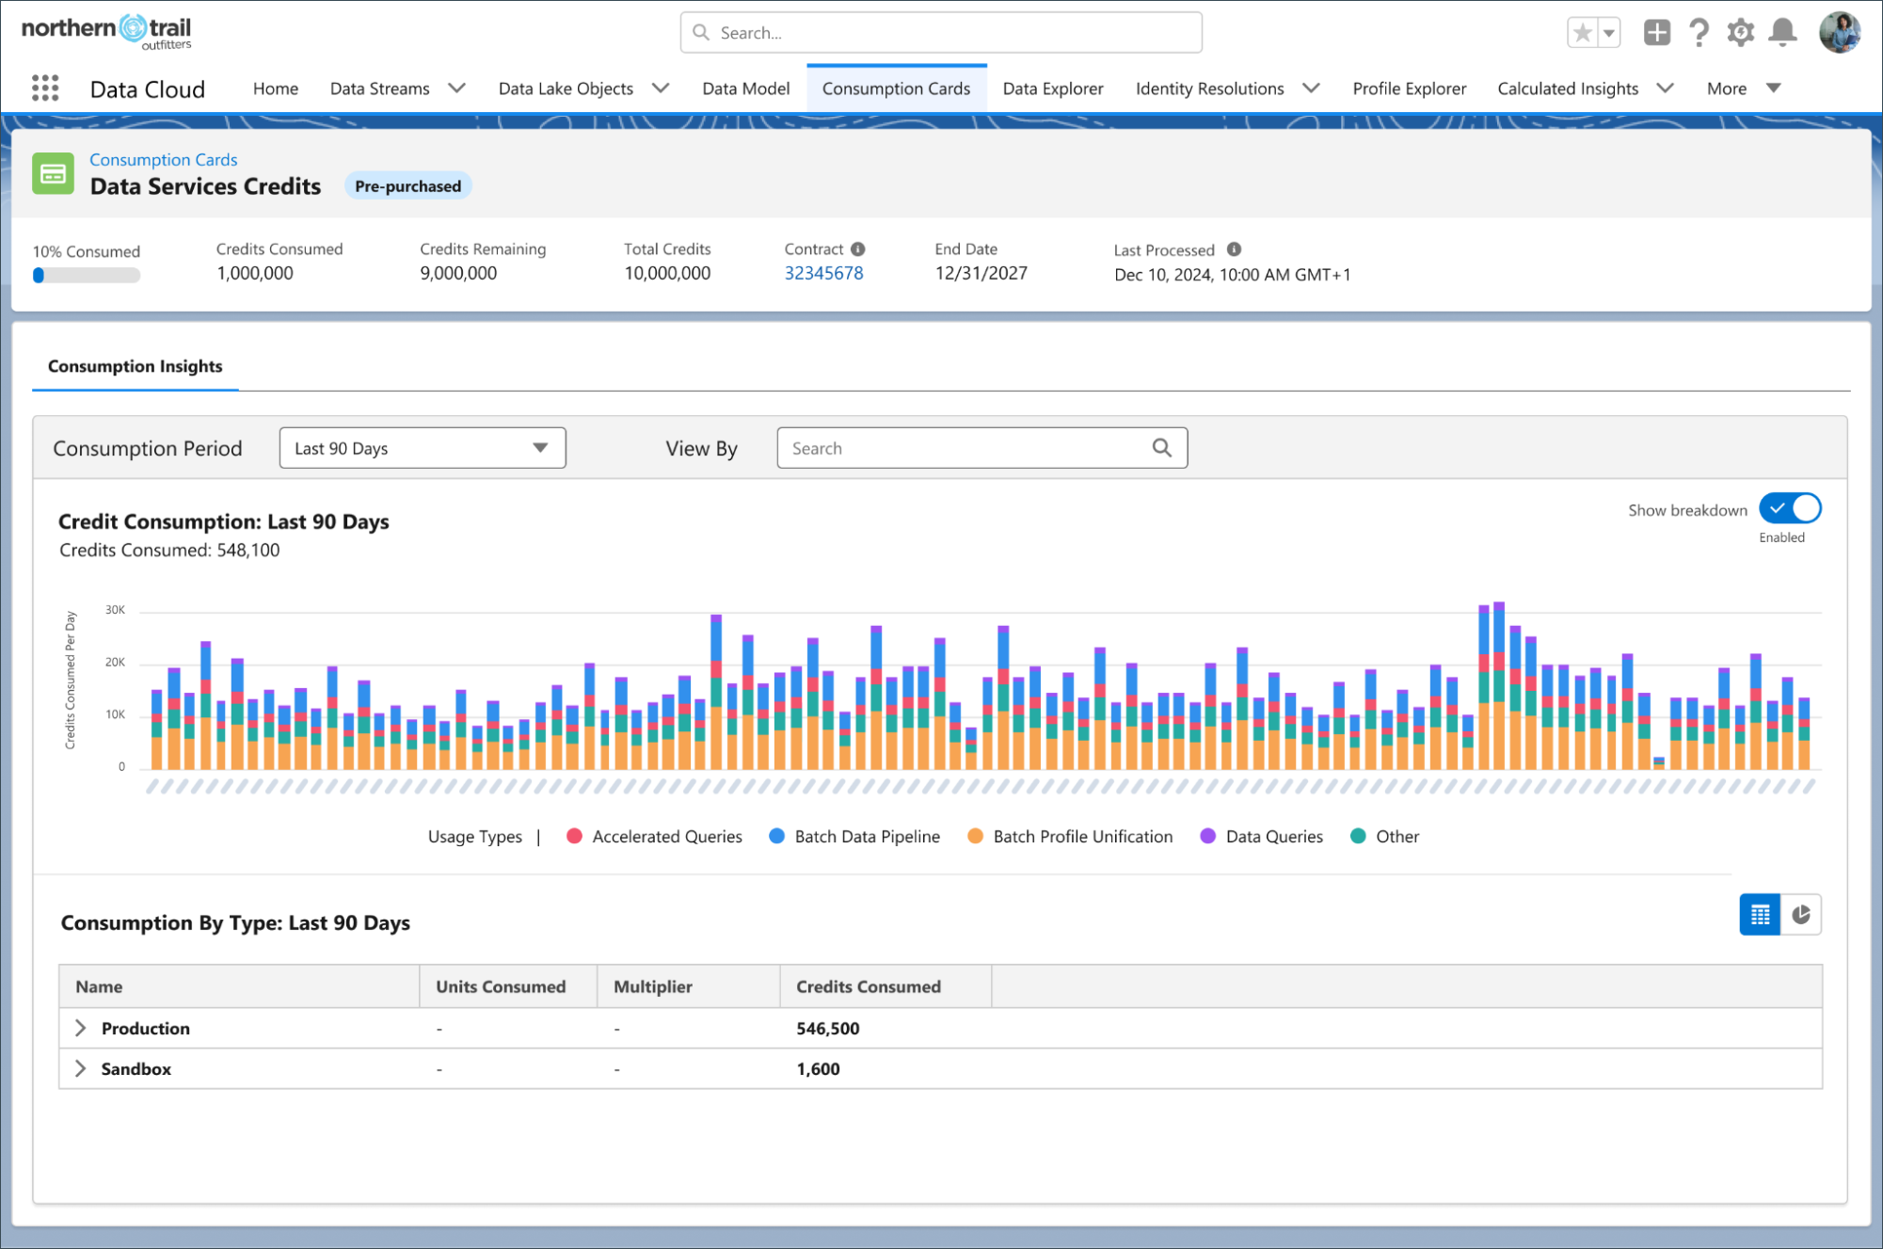The width and height of the screenshot is (1883, 1249).
Task: Click the Accelerated Queries legend swatch
Action: [574, 836]
